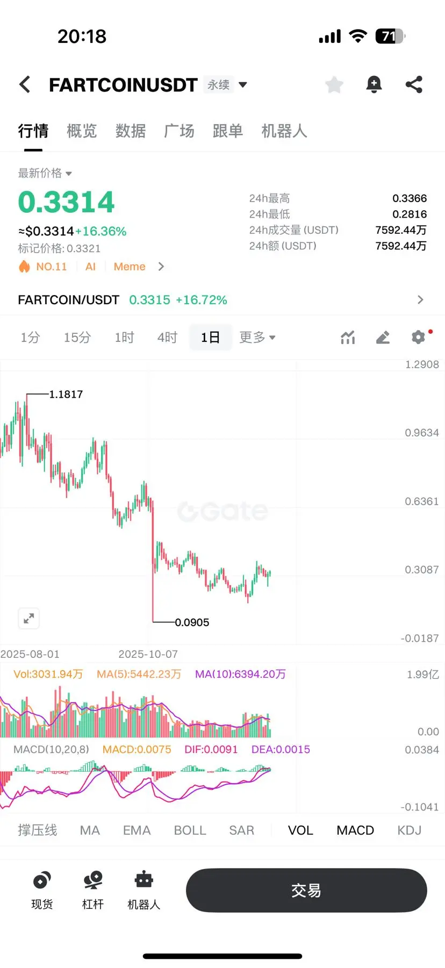The height and width of the screenshot is (968, 445).
Task: Tap the back arrow icon
Action: point(25,84)
